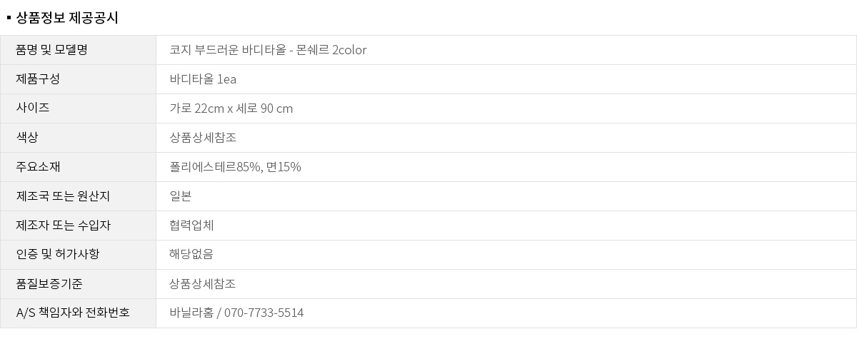Click the size value 가로 22cm x 세로 90 cm
Viewport: 857px width, 339px height.
231,108
